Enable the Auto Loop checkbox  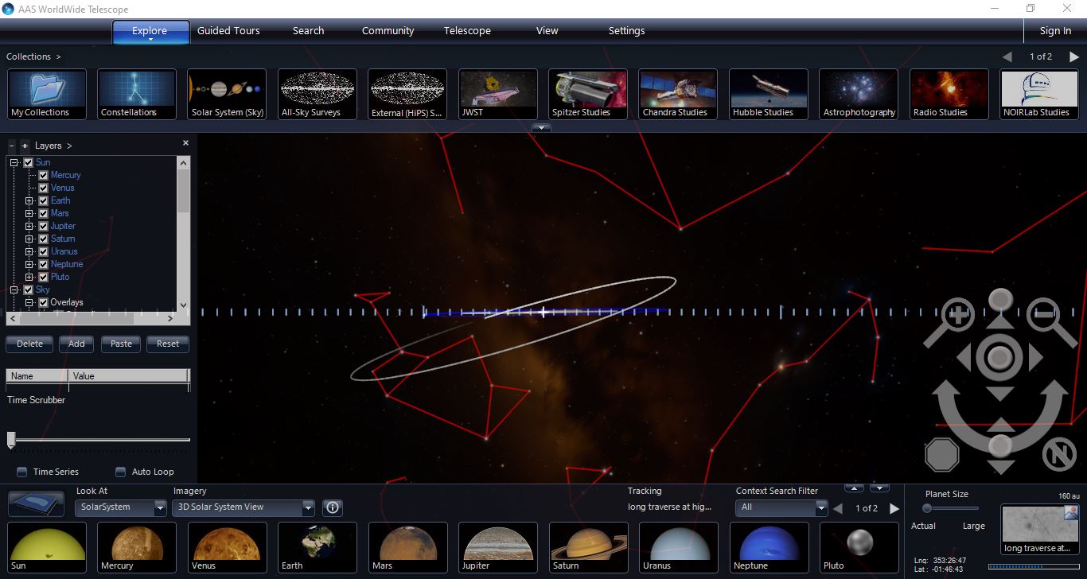point(120,472)
